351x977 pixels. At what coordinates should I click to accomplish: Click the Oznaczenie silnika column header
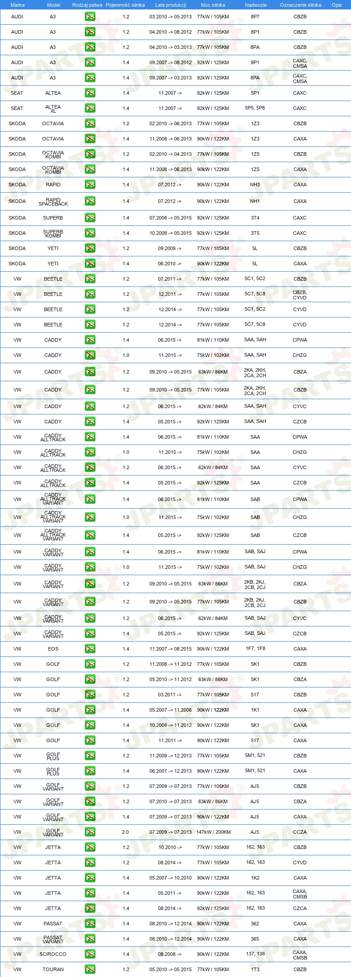[300, 5]
